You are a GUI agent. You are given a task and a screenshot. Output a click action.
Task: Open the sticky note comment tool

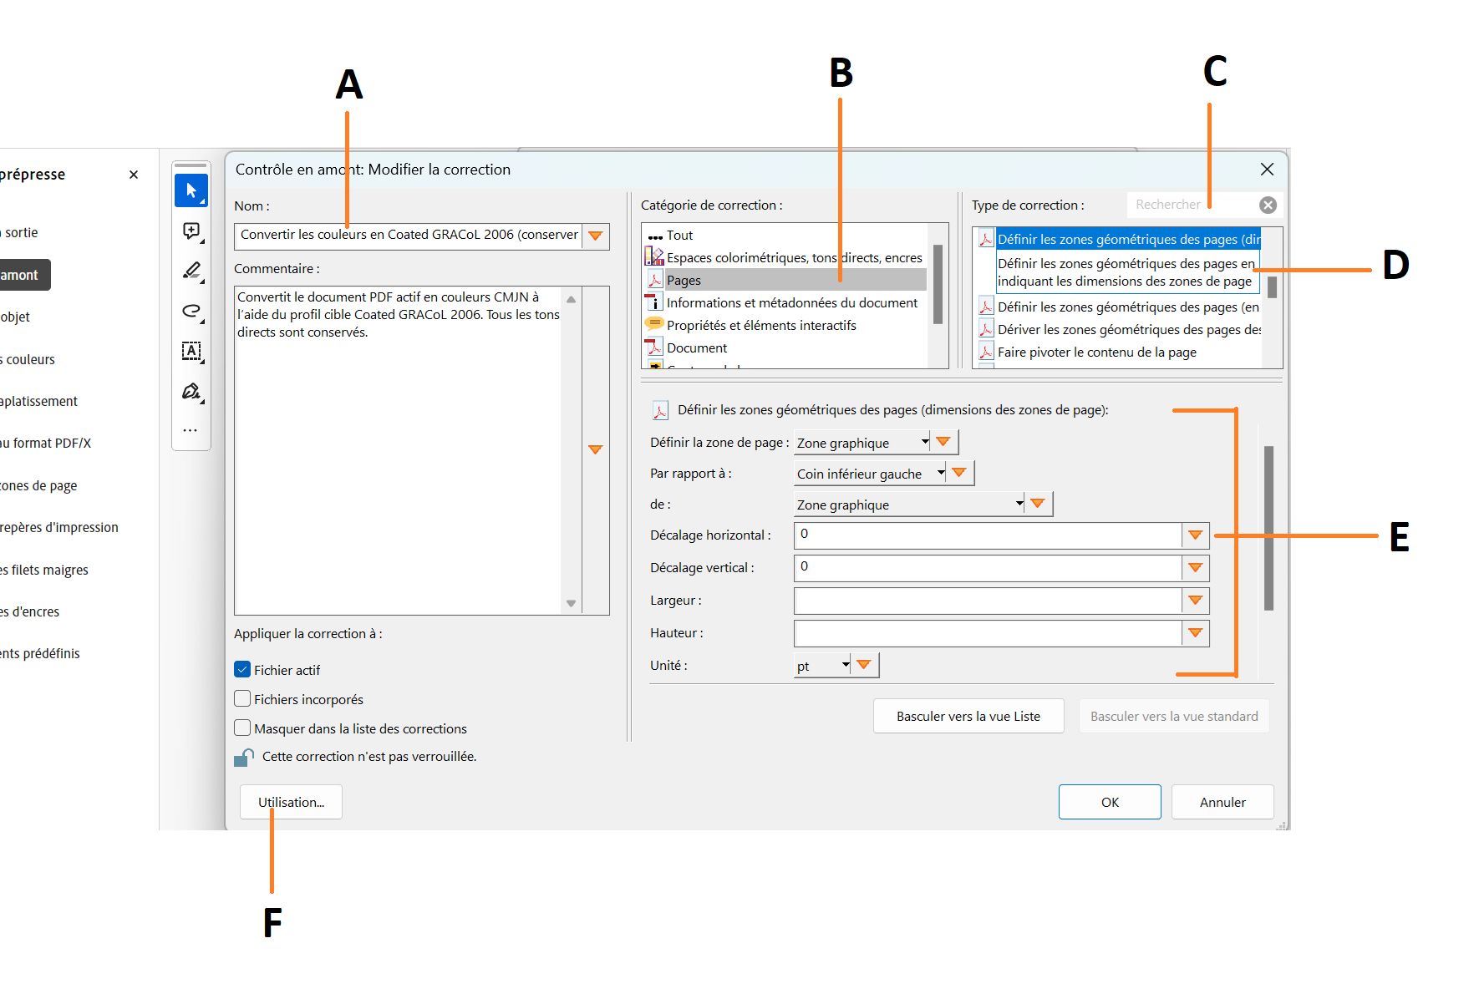[x=191, y=231]
